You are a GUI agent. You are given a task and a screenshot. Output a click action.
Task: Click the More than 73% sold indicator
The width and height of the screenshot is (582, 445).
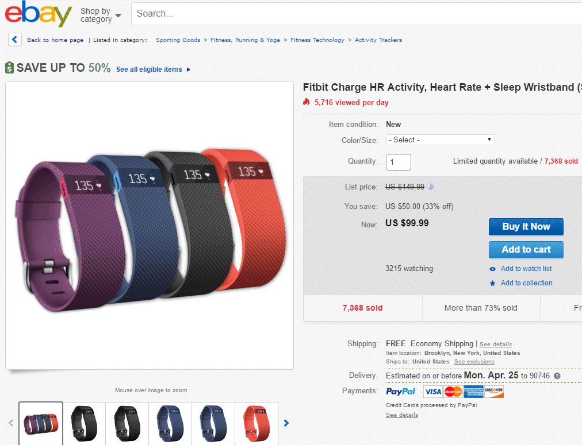tap(481, 308)
